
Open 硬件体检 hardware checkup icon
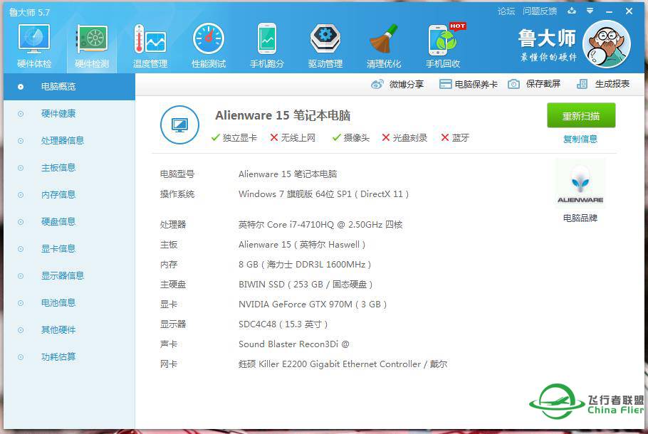33,41
